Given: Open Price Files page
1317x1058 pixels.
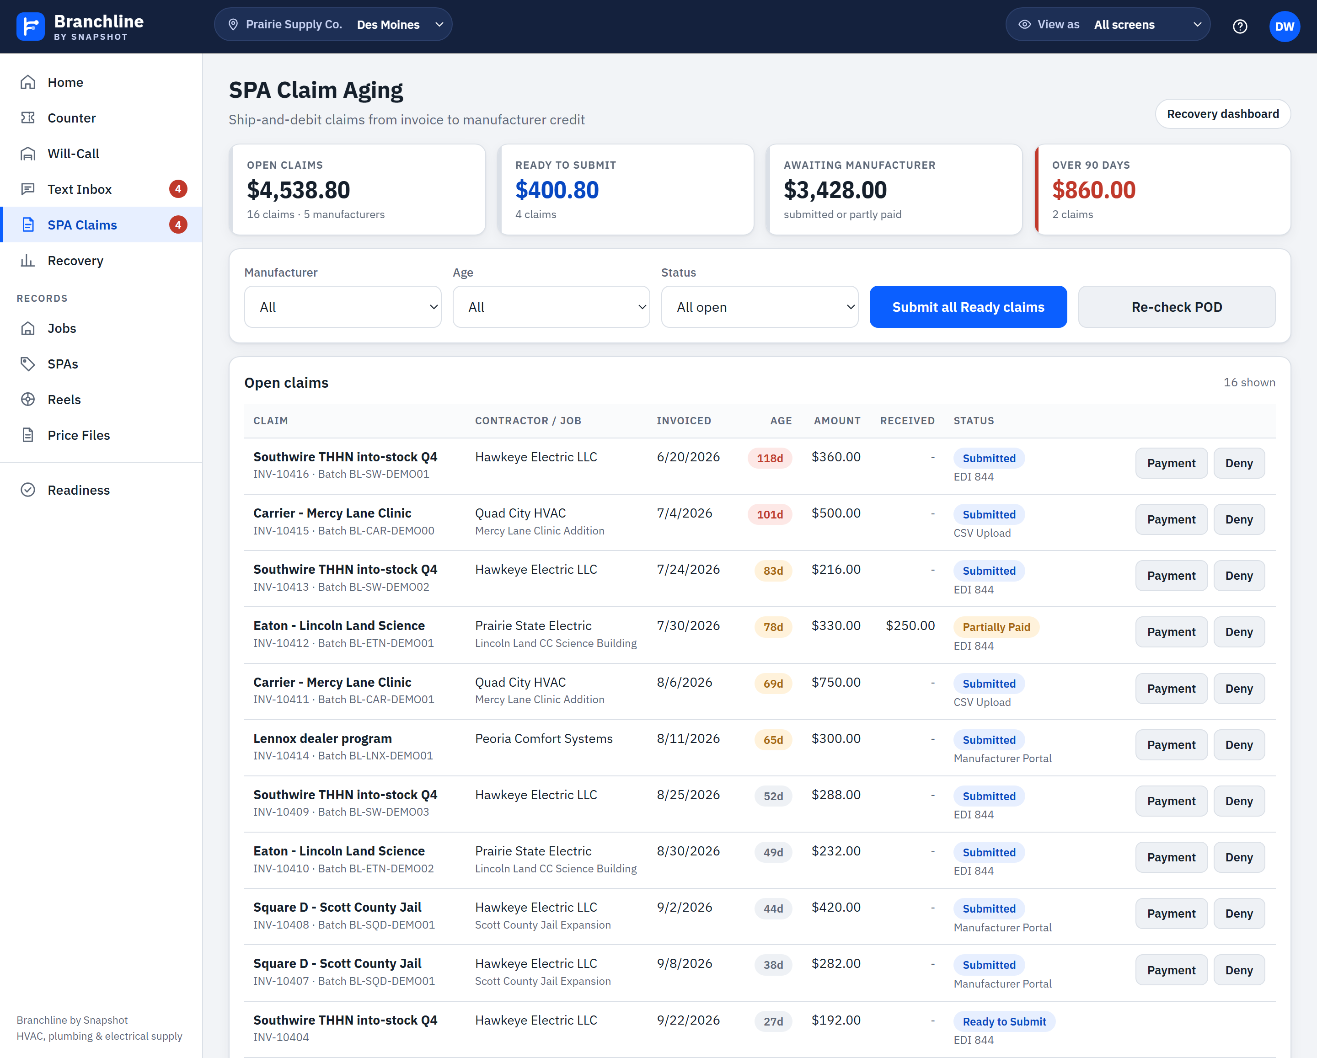Looking at the screenshot, I should [101, 435].
